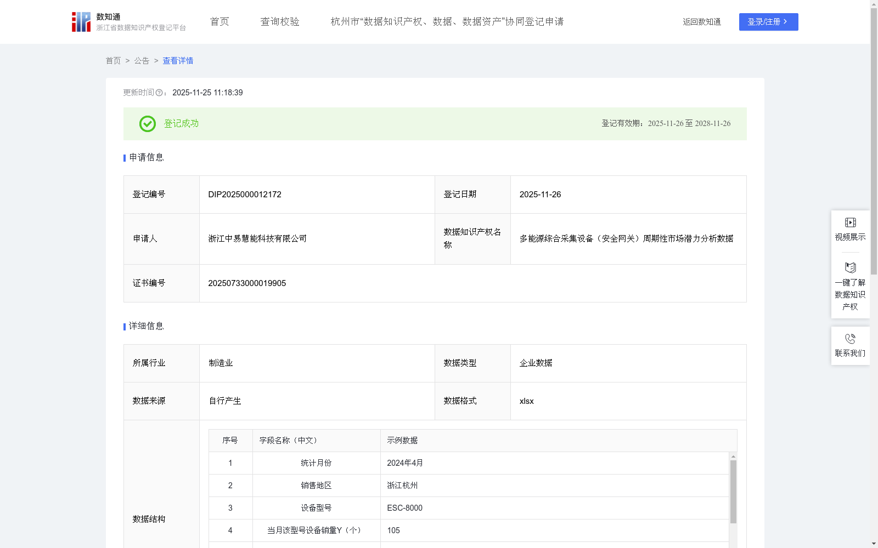The width and height of the screenshot is (878, 548).
Task: Click example value 2024年4月
Action: click(405, 463)
